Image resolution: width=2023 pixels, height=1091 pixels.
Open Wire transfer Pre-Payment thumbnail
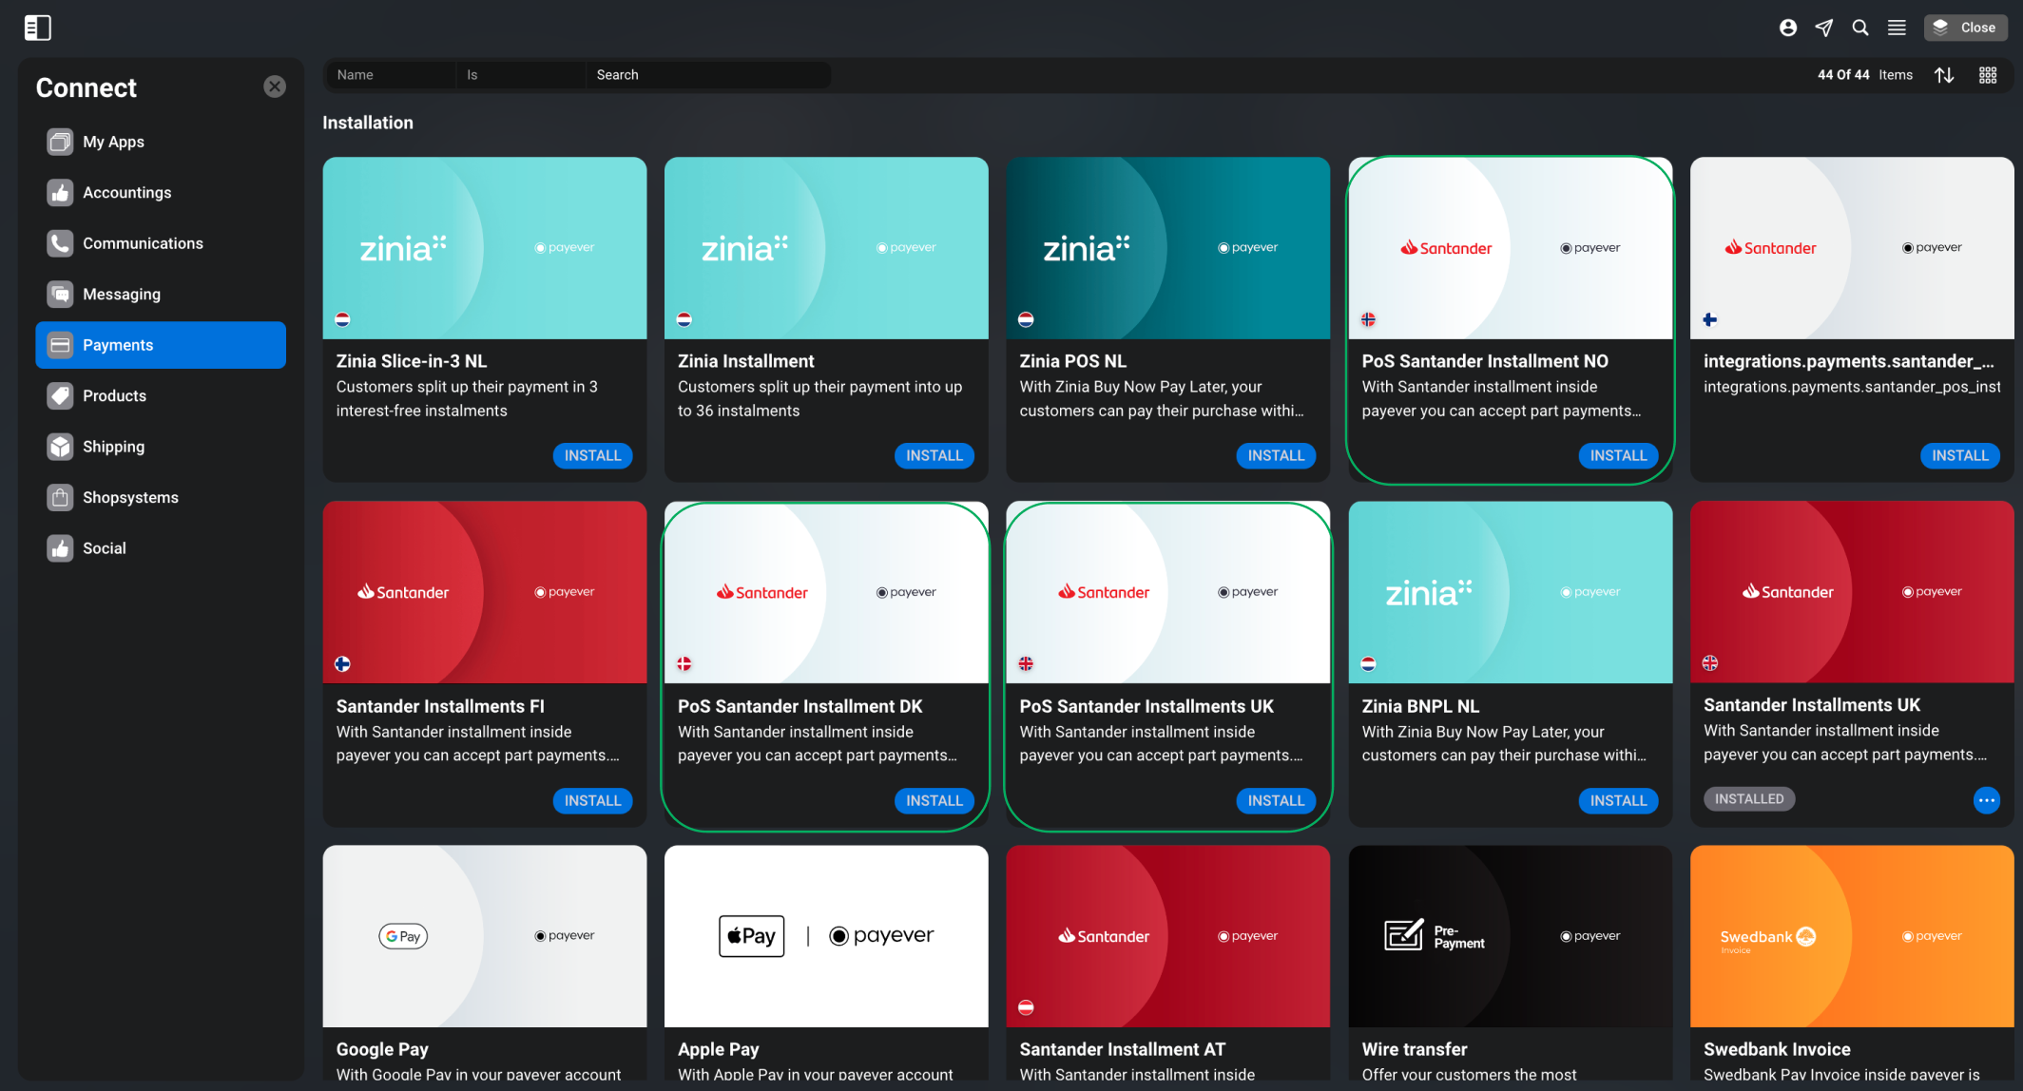tap(1510, 936)
